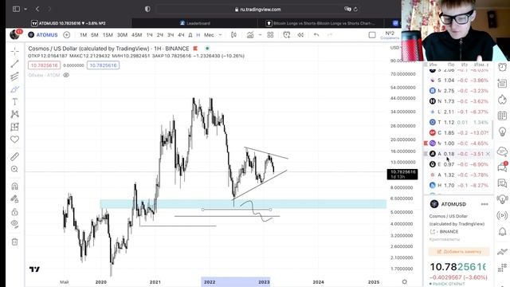Expand the timeframe dropdown arrow

click(x=220, y=35)
